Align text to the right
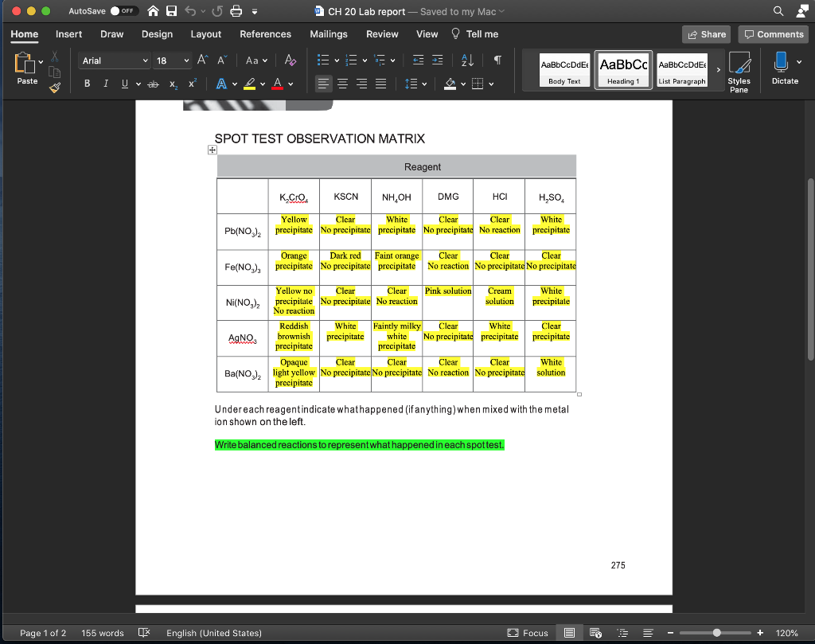 click(x=362, y=84)
